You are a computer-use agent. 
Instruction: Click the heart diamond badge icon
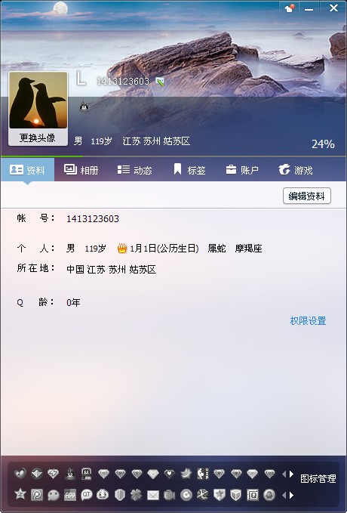(169, 474)
